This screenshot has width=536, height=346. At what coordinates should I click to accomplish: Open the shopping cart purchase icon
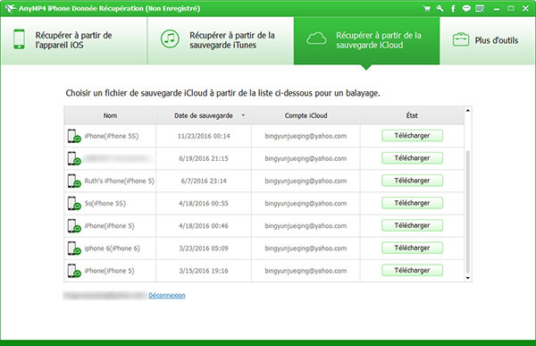click(427, 9)
